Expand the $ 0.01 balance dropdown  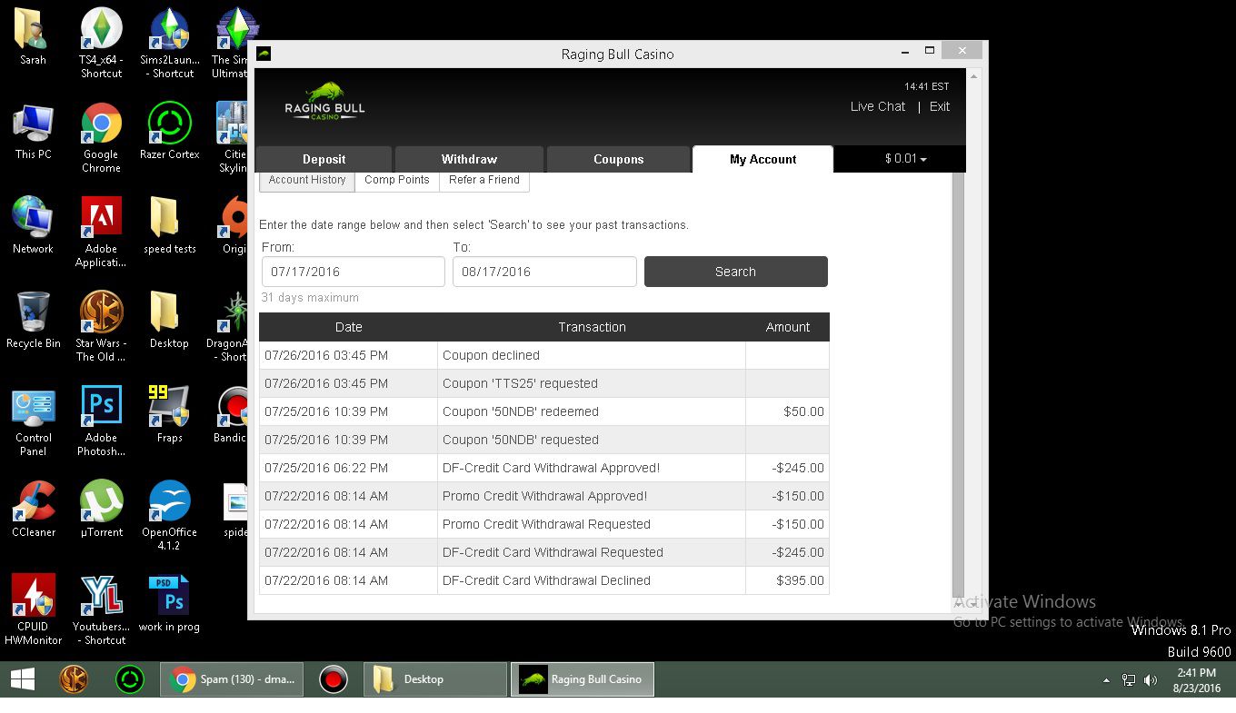pyautogui.click(x=905, y=159)
